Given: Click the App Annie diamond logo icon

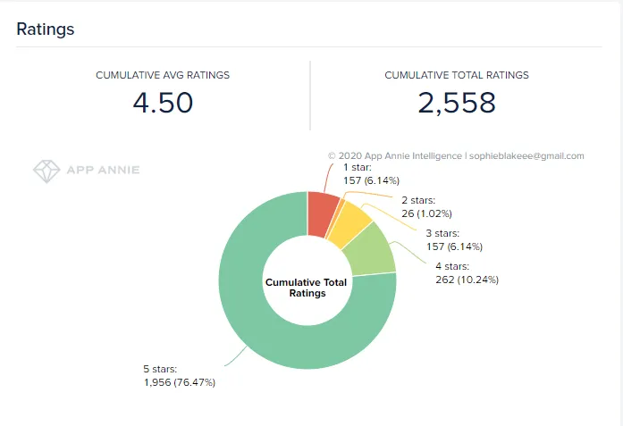Looking at the screenshot, I should (46, 171).
